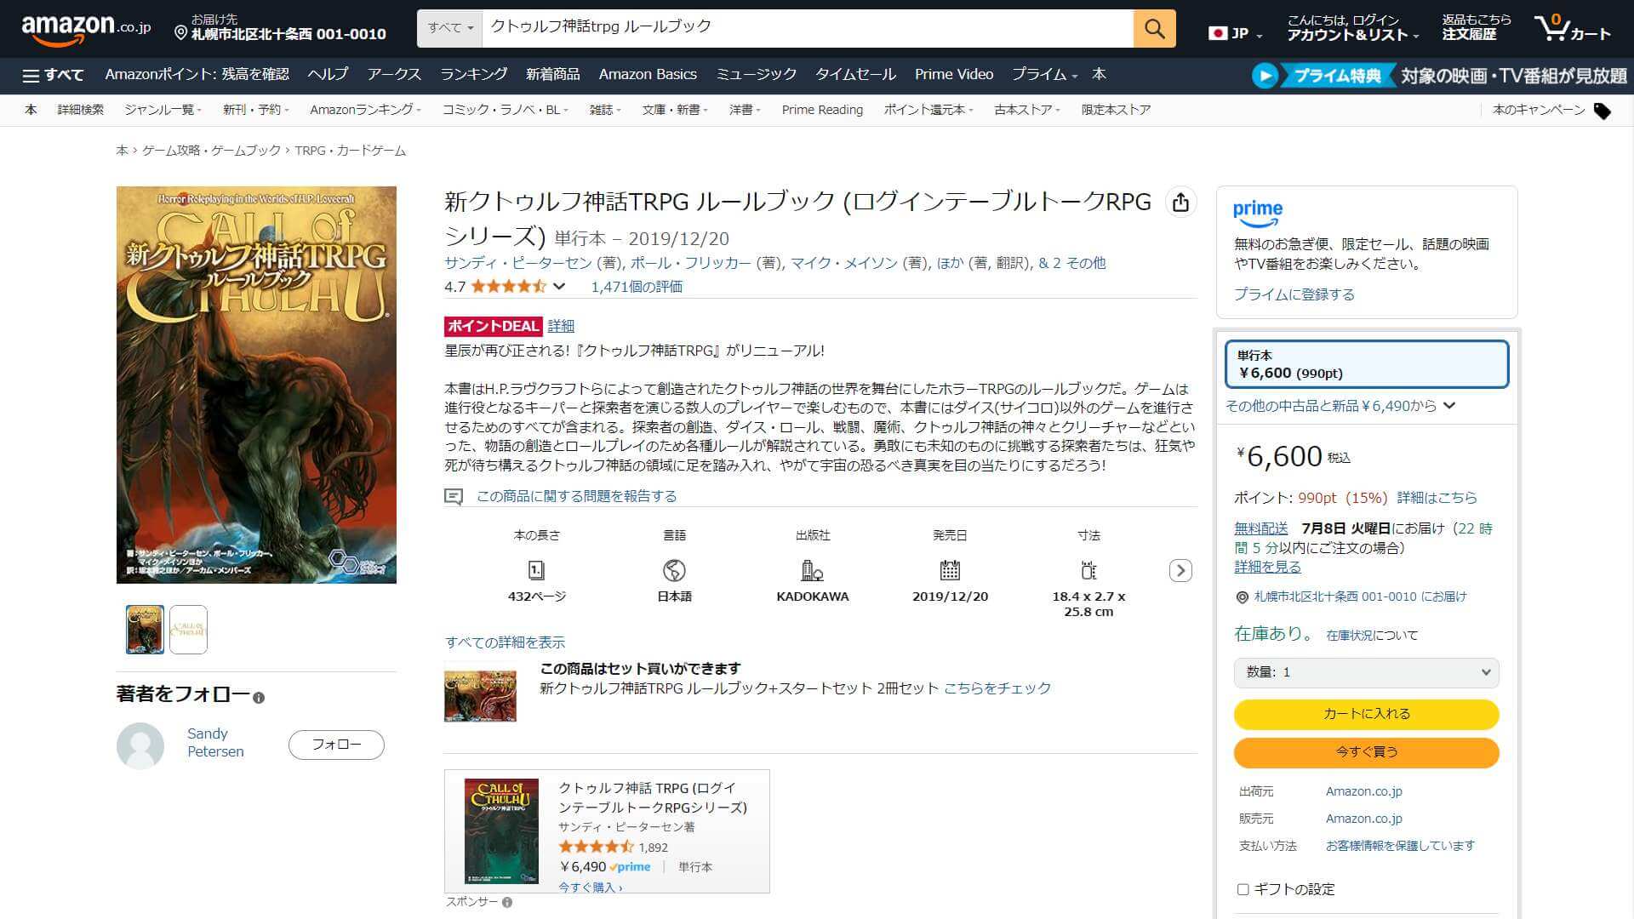1634x919 pixels.
Task: Click the カートに入れる button
Action: click(1367, 714)
